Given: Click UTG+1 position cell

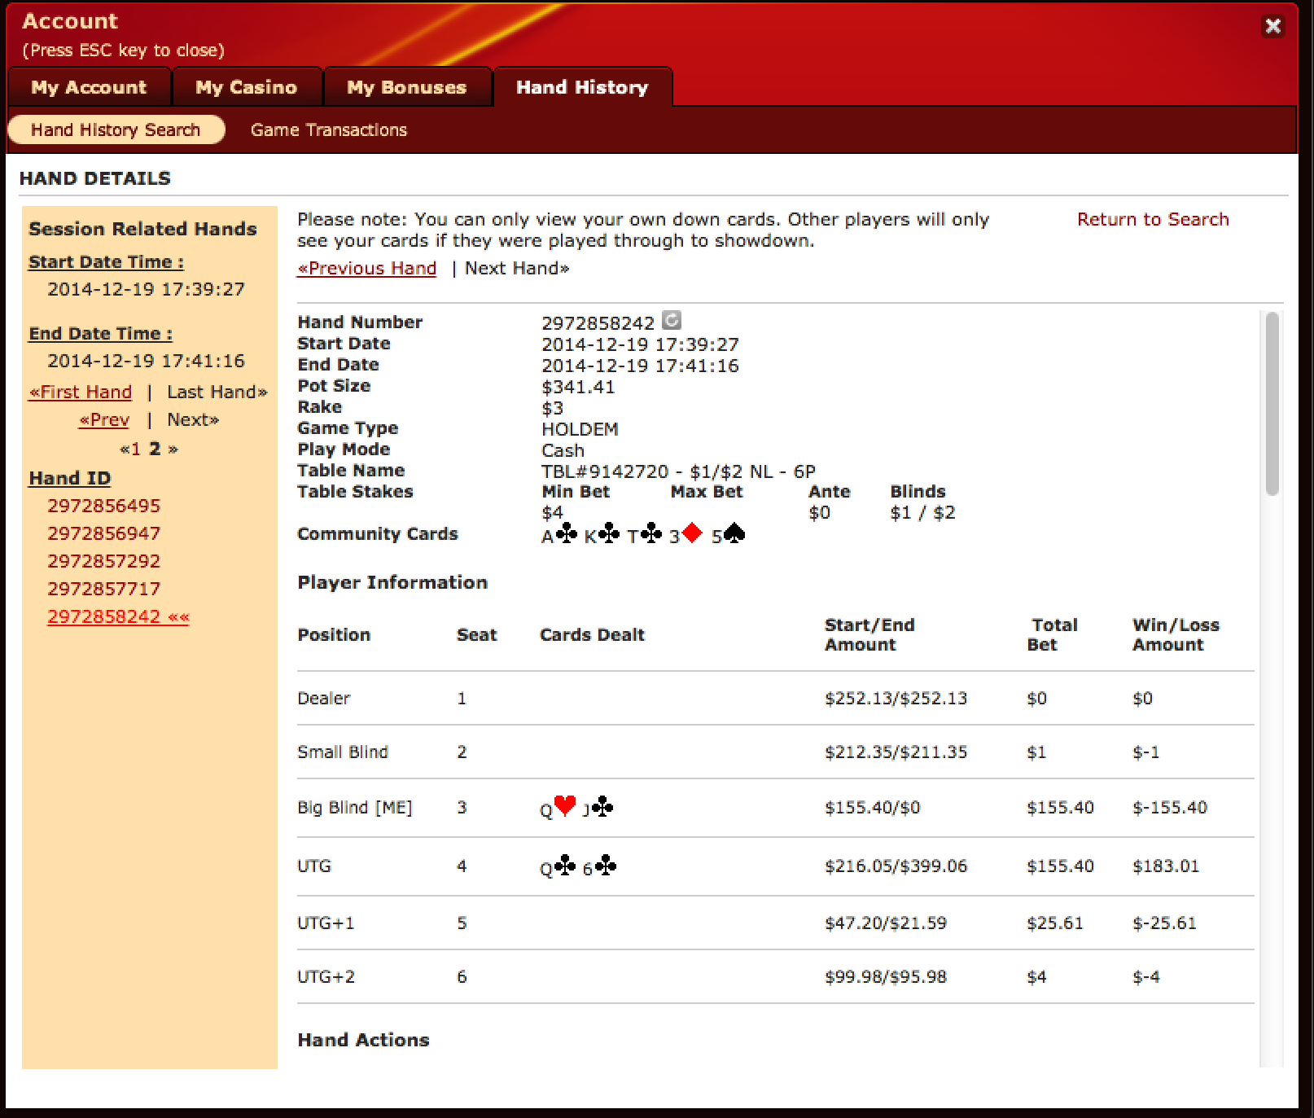Looking at the screenshot, I should (x=326, y=923).
